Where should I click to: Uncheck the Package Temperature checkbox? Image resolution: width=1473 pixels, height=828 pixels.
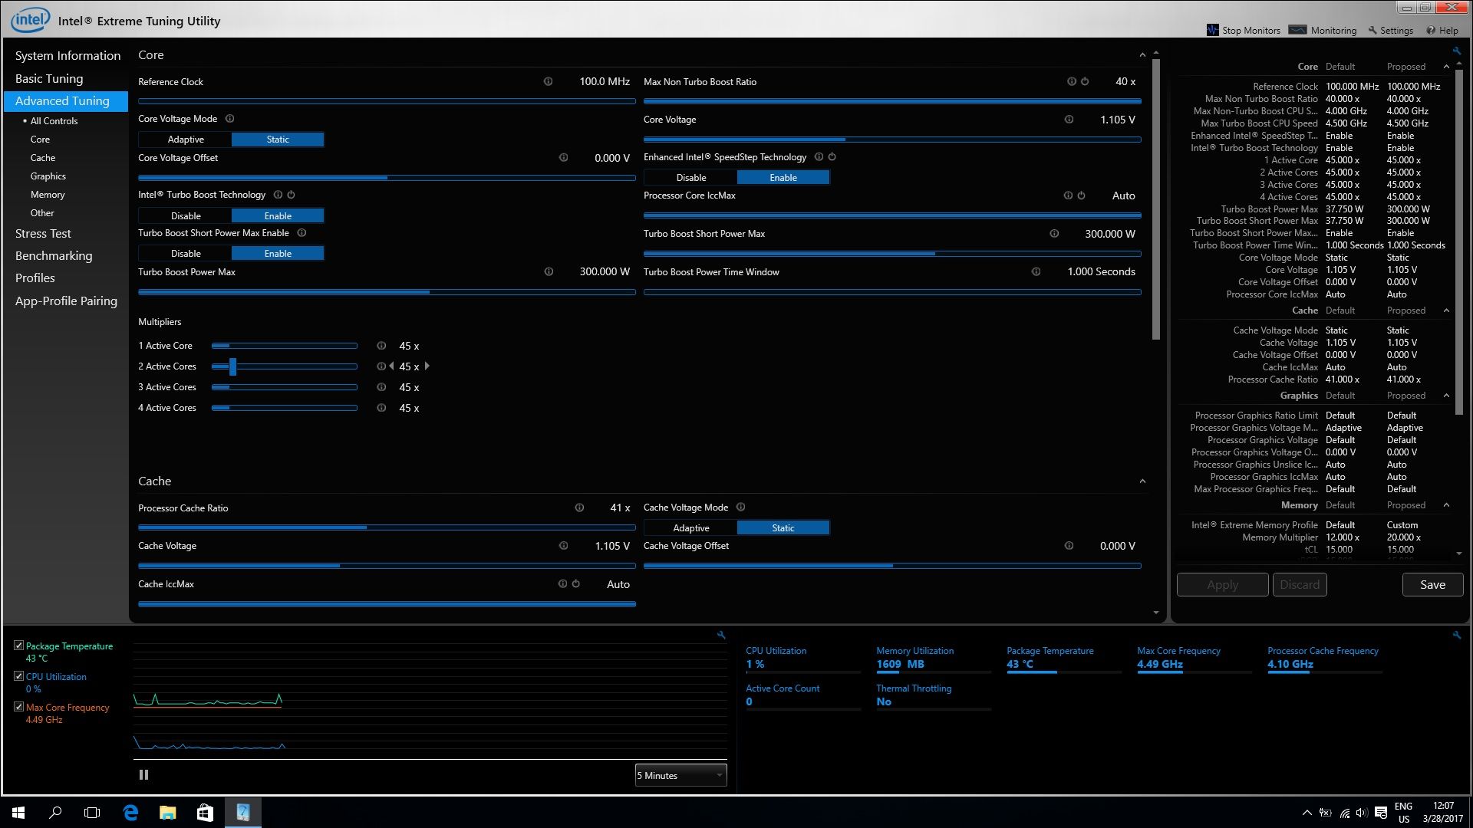[x=18, y=646]
